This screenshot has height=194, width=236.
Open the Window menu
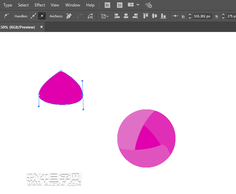[x=72, y=5]
